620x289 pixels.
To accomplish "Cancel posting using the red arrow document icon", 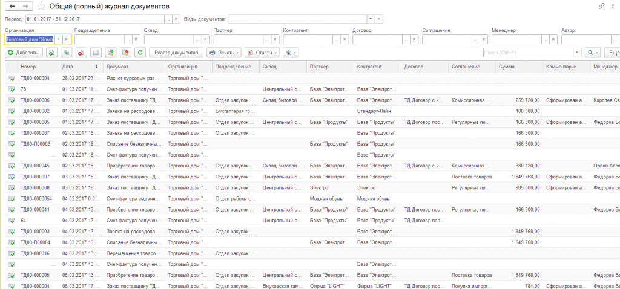I will 126,52.
